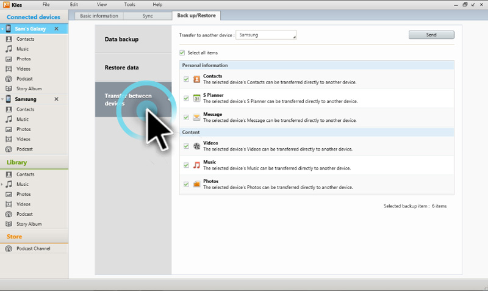Open Podcast Channel icon in Store
This screenshot has height=291, width=488.
pyautogui.click(x=9, y=248)
